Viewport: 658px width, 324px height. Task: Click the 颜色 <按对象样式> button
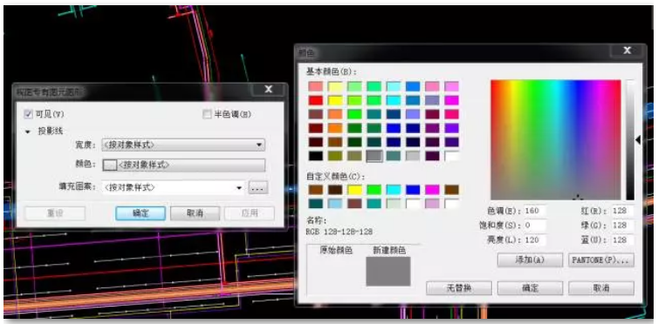(x=183, y=165)
